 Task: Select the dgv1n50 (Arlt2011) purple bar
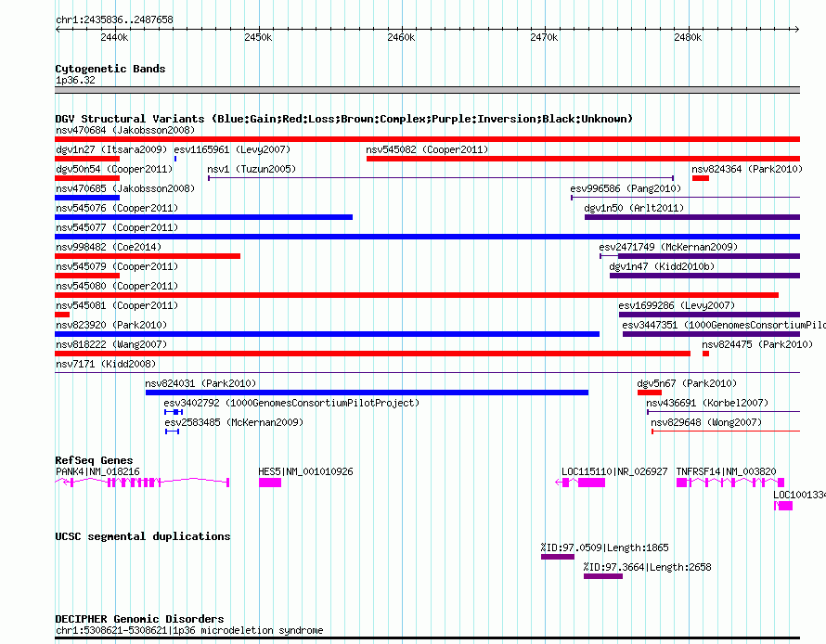[x=692, y=217]
